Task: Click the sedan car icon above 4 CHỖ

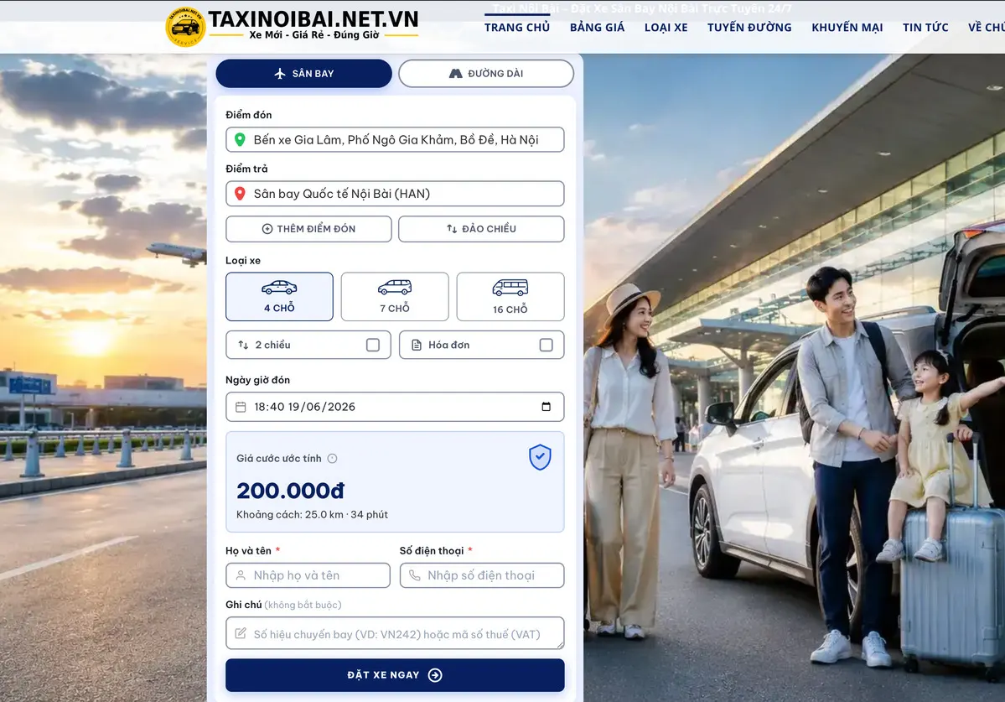Action: [x=279, y=287]
